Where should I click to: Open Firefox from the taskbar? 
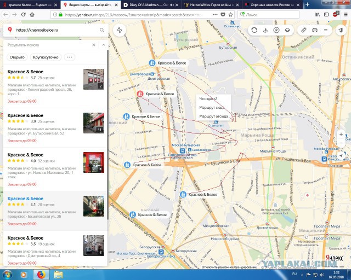tap(41, 275)
